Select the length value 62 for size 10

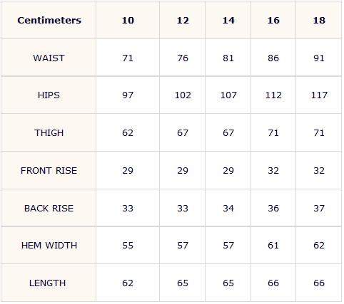[x=128, y=283]
